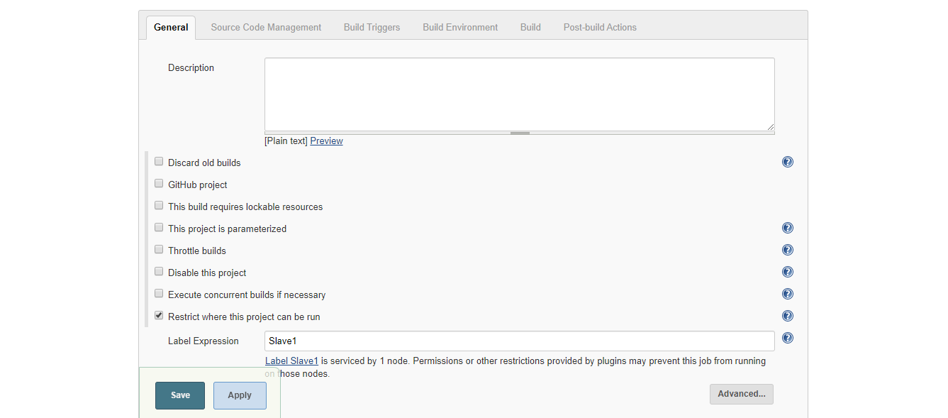Open the Build Environment tab
This screenshot has width=948, height=418.
[460, 28]
